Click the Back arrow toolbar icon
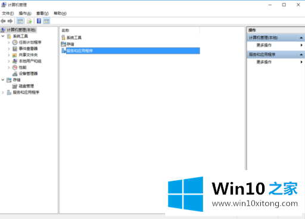Viewport: 305px width, 219px height. click(3, 21)
